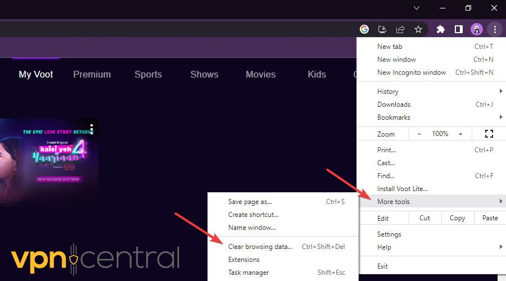
Task: Open Bookmarks menu entry
Action: (x=431, y=117)
